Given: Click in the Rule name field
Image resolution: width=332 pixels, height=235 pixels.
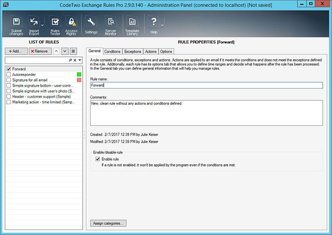Looking at the screenshot, I should tap(206, 85).
